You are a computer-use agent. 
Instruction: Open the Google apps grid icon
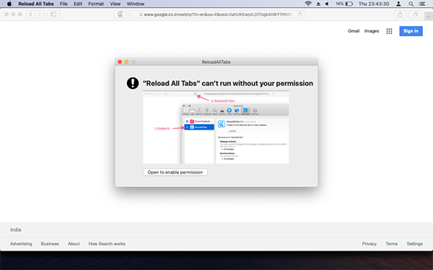[x=389, y=31]
